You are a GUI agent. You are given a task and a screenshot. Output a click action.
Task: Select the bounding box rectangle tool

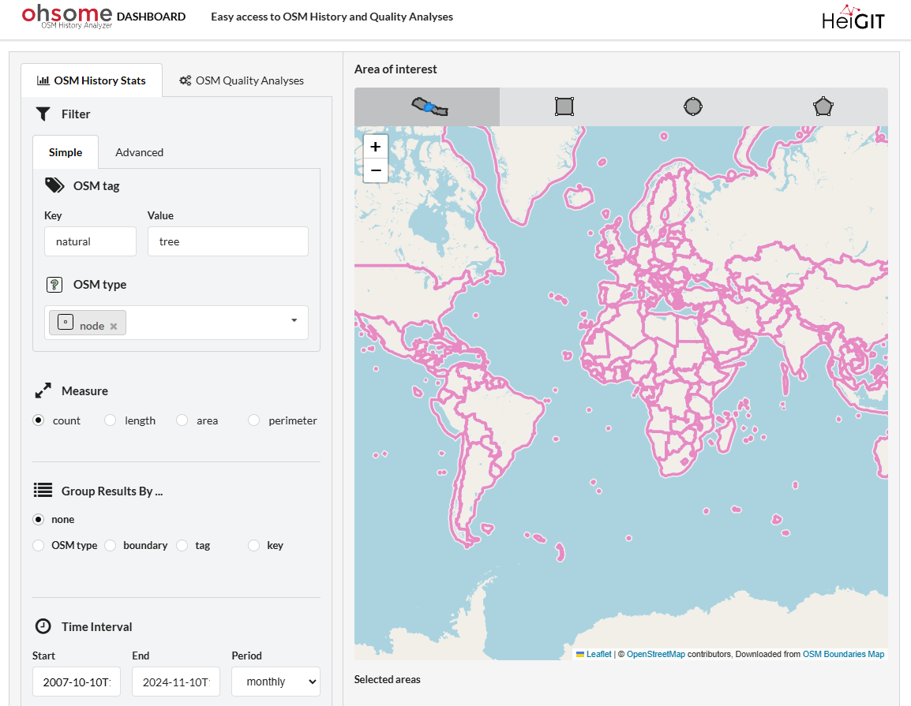pos(564,106)
